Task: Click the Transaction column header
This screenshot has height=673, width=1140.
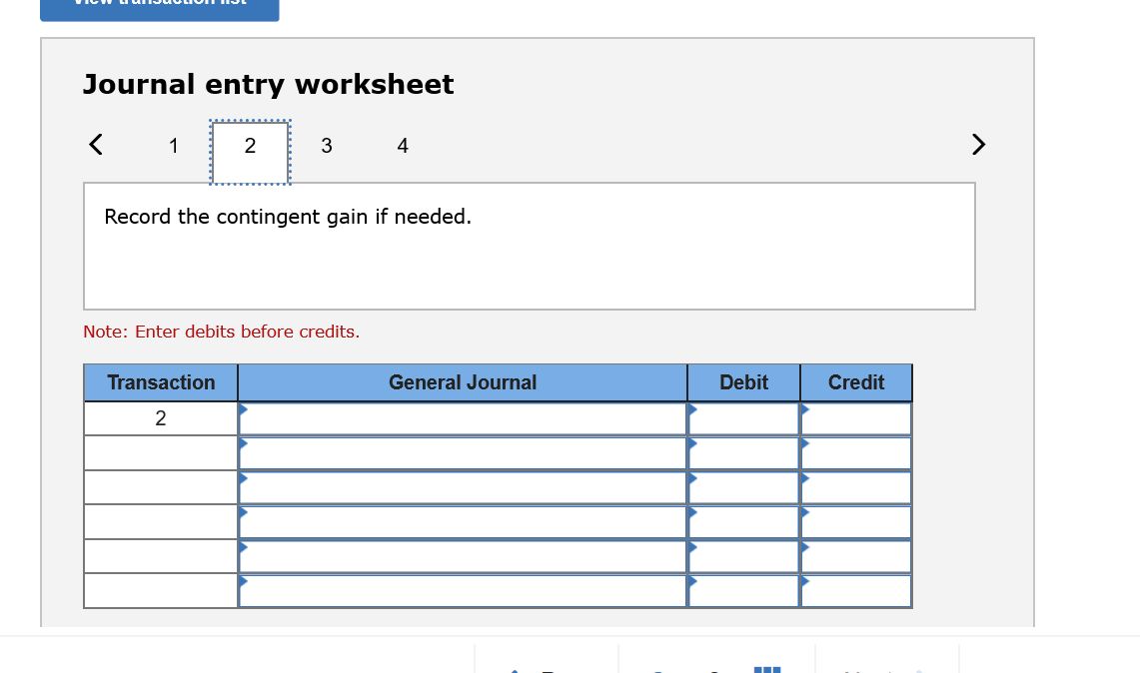Action: (x=161, y=383)
